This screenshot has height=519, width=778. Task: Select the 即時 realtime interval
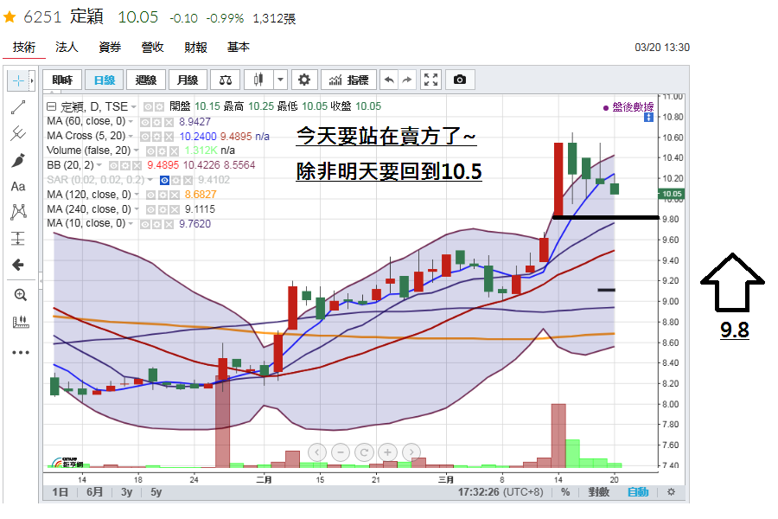pyautogui.click(x=62, y=80)
